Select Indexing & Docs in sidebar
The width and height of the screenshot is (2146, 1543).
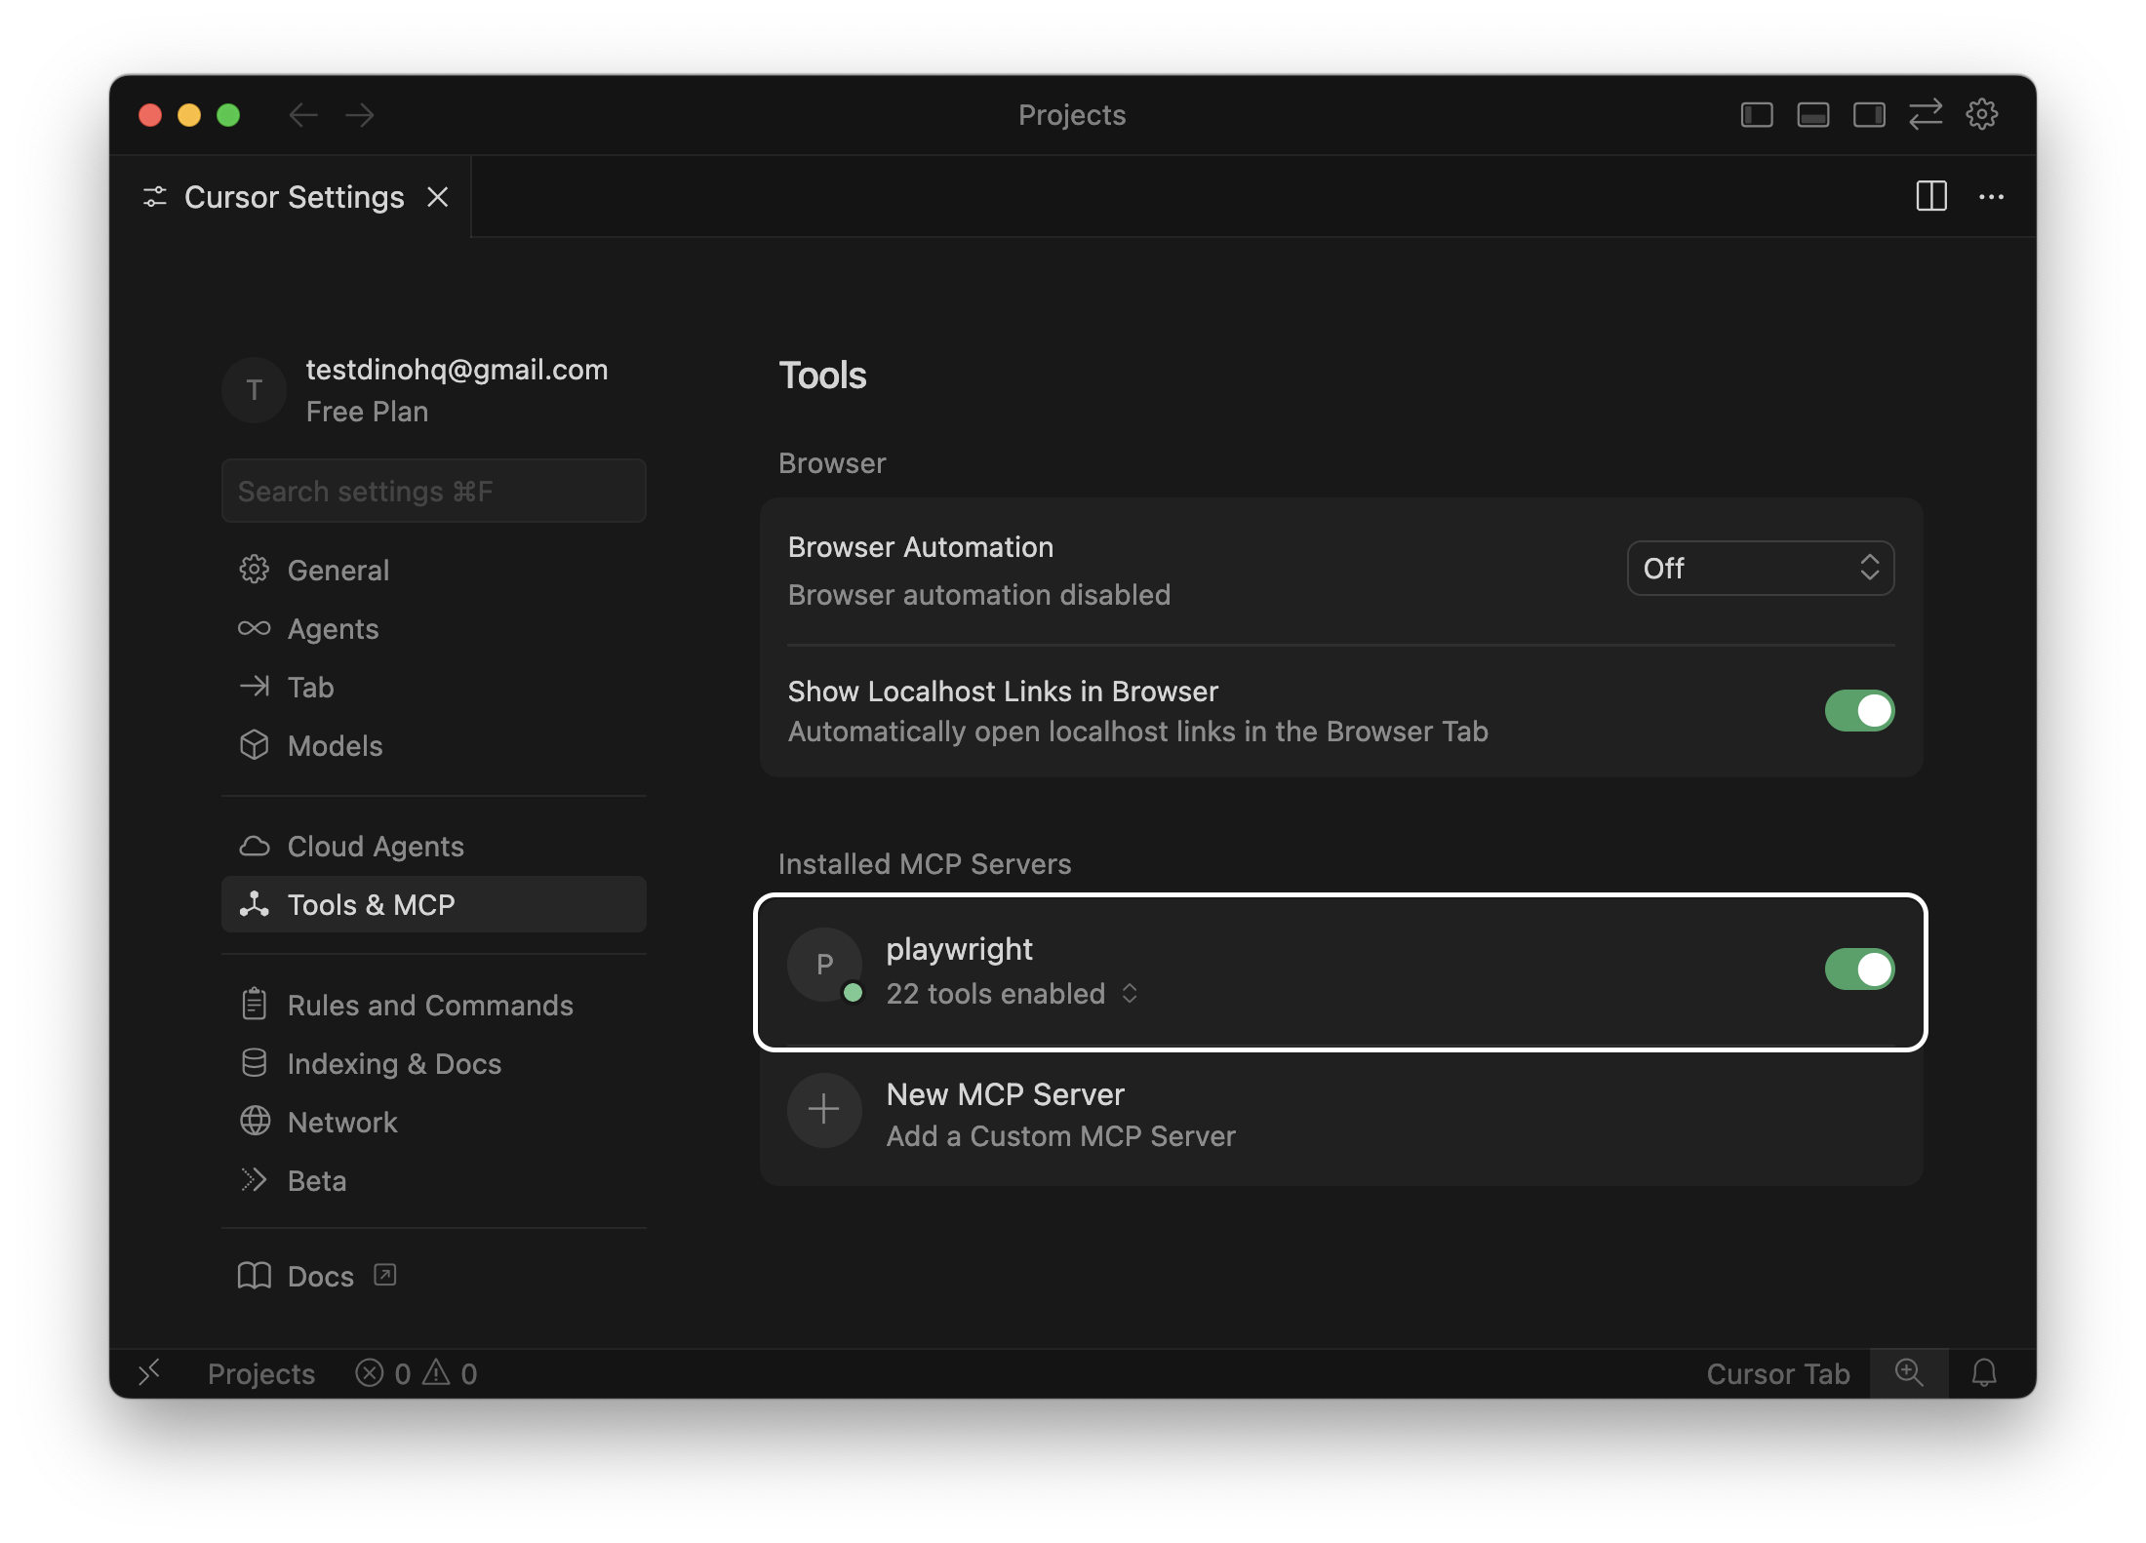click(393, 1063)
